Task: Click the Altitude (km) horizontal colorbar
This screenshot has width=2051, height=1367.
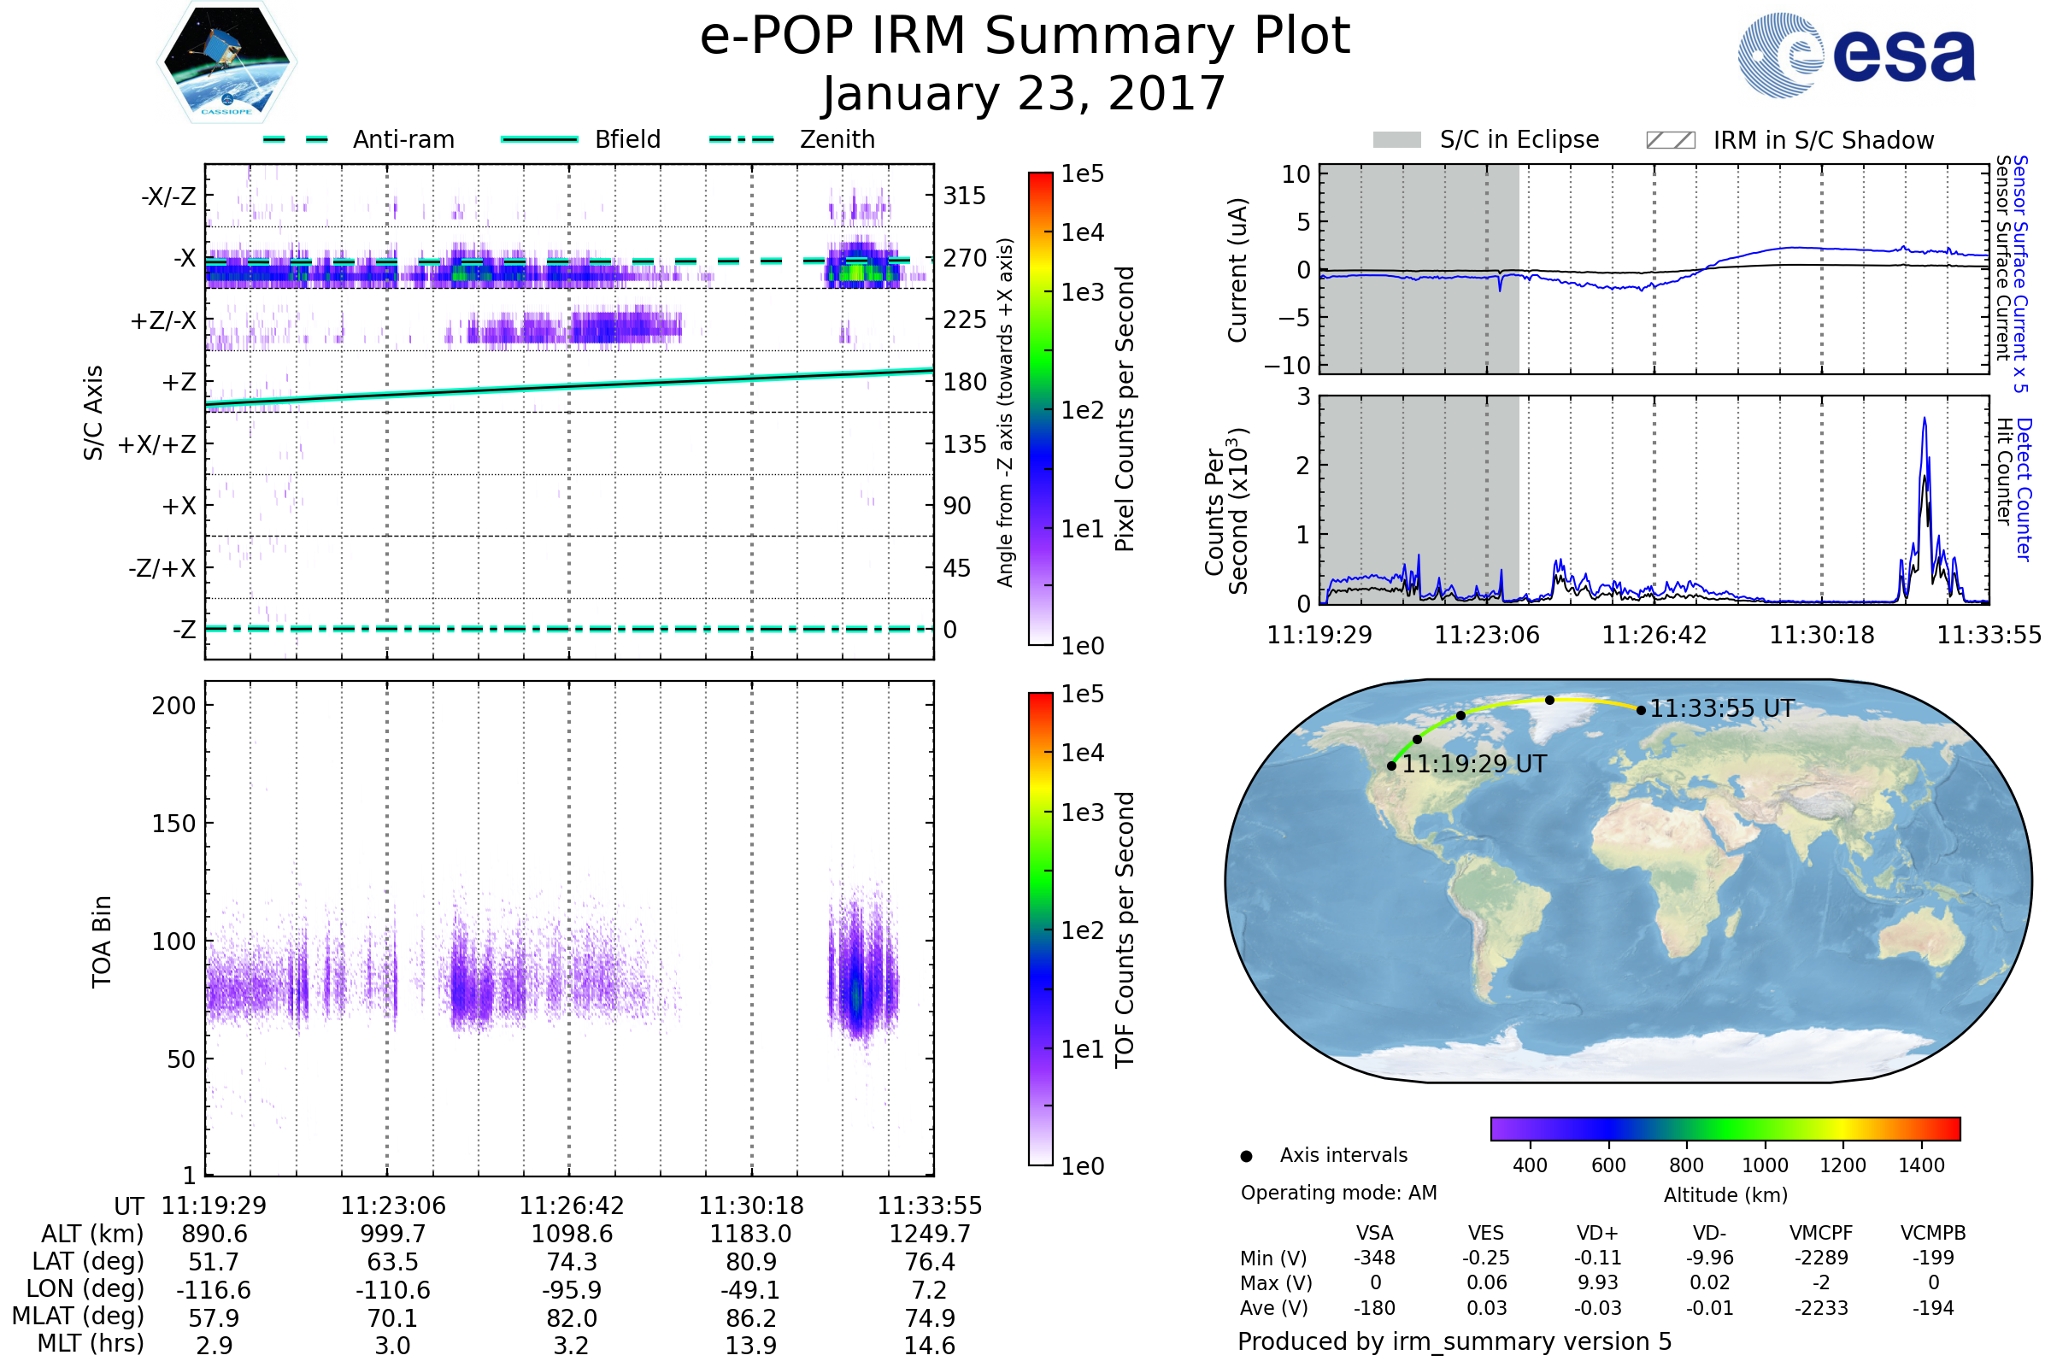Action: point(1725,1128)
